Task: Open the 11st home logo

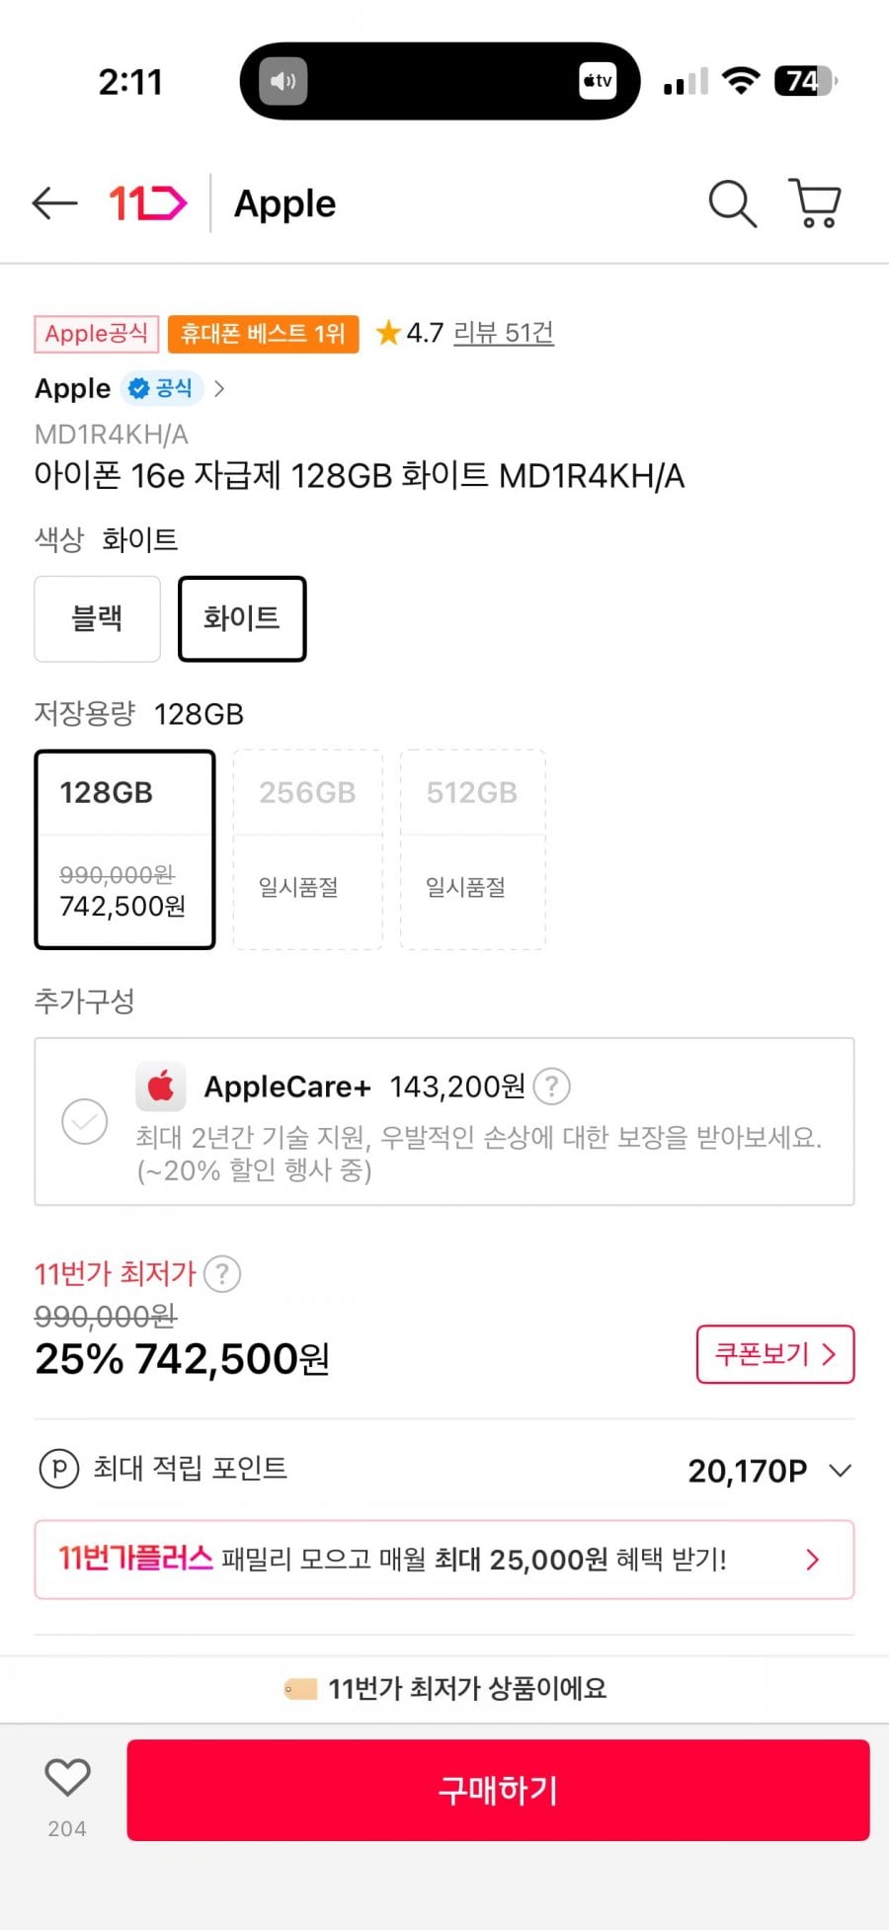Action: [147, 203]
